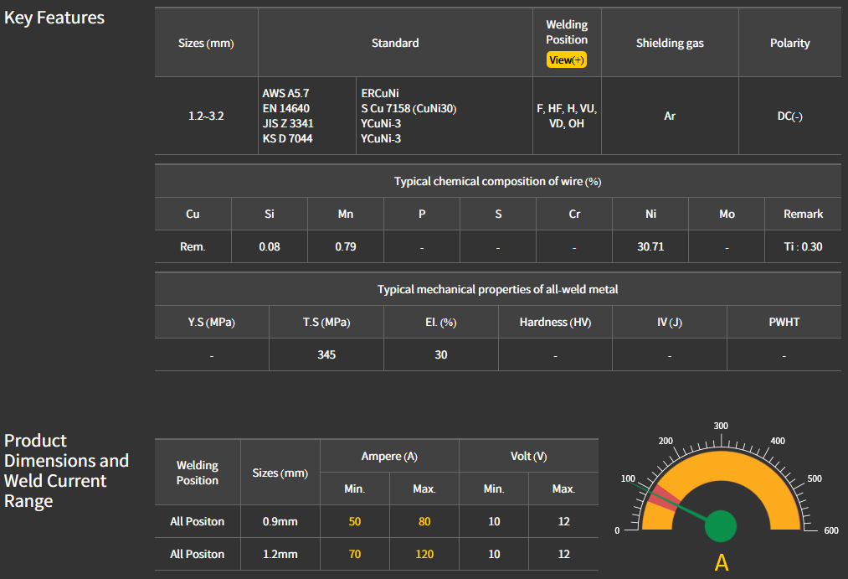
Task: Click the Typical chemical composition of wire header
Action: click(498, 181)
